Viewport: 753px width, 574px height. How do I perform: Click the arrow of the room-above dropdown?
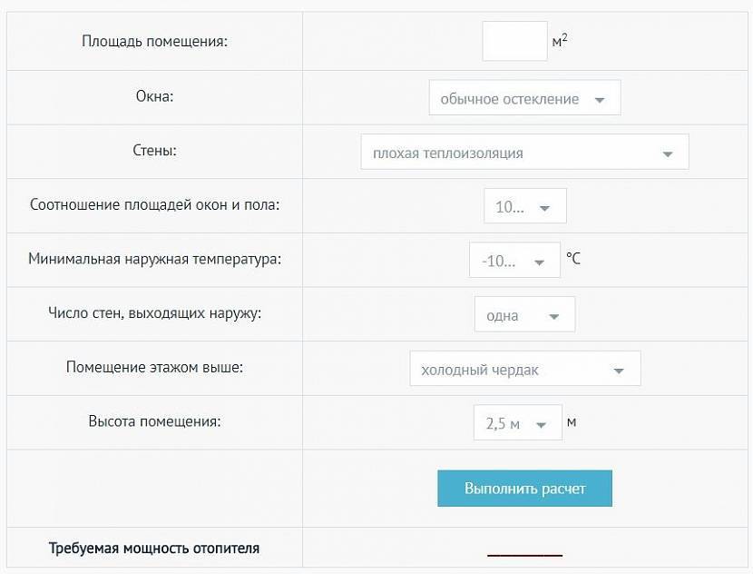point(619,371)
